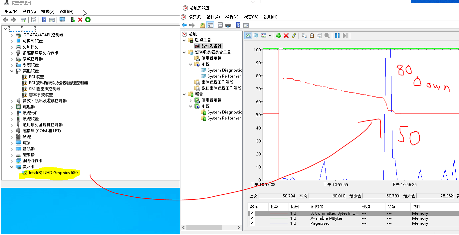Click blue color line of Pages/sec row

[x=278, y=223]
